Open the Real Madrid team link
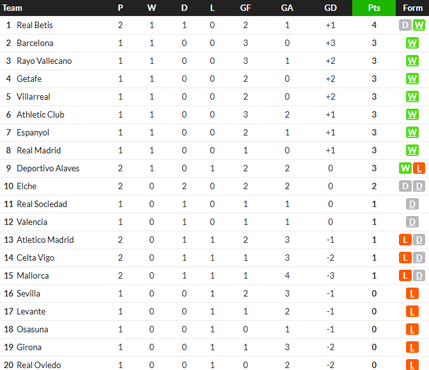Image resolution: width=429 pixels, height=370 pixels. (x=39, y=150)
